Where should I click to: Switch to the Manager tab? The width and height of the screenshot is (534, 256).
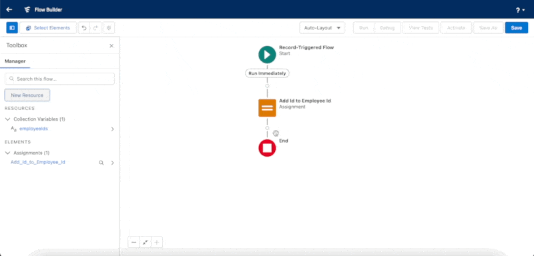pyautogui.click(x=15, y=61)
